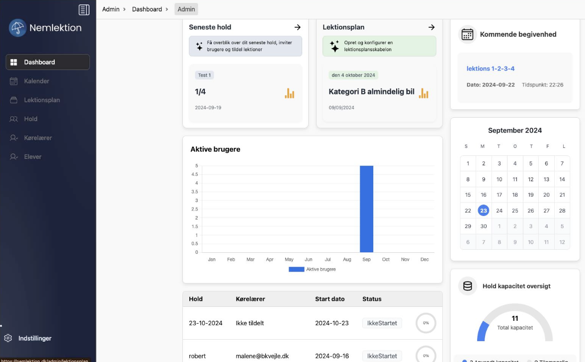Toggle the sidebar collapse icon

(x=84, y=9)
